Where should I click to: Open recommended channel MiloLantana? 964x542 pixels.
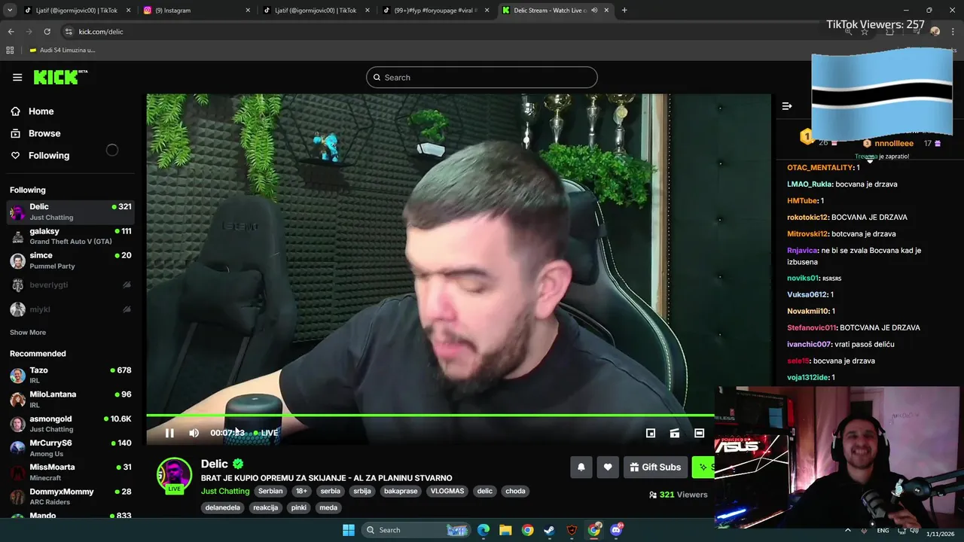[x=71, y=399]
